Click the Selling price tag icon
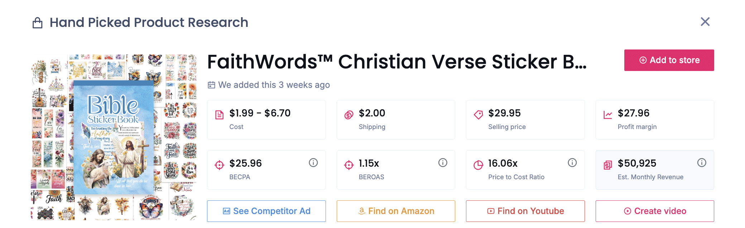The width and height of the screenshot is (745, 228). click(478, 115)
